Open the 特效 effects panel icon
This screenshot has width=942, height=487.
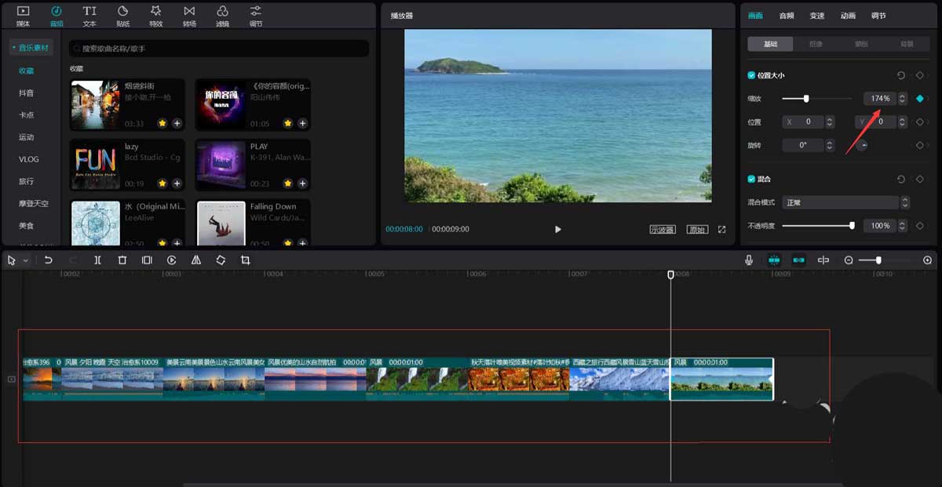(156, 15)
